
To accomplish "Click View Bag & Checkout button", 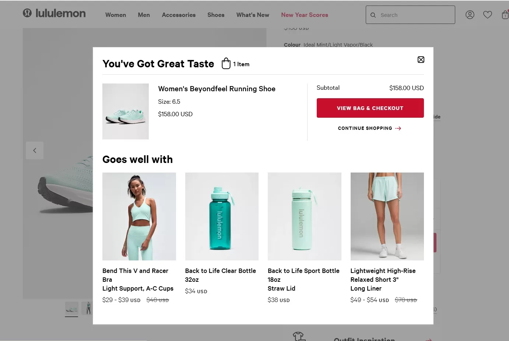I will click(x=370, y=108).
